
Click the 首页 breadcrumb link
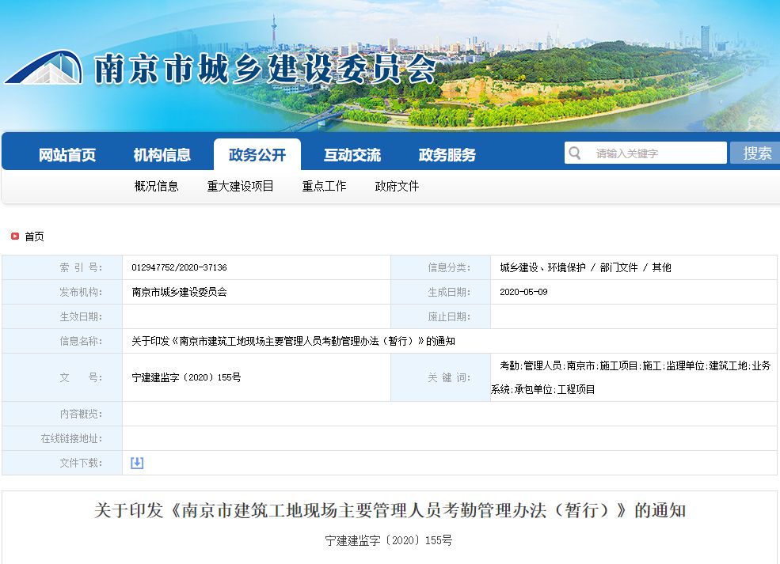[x=35, y=235]
